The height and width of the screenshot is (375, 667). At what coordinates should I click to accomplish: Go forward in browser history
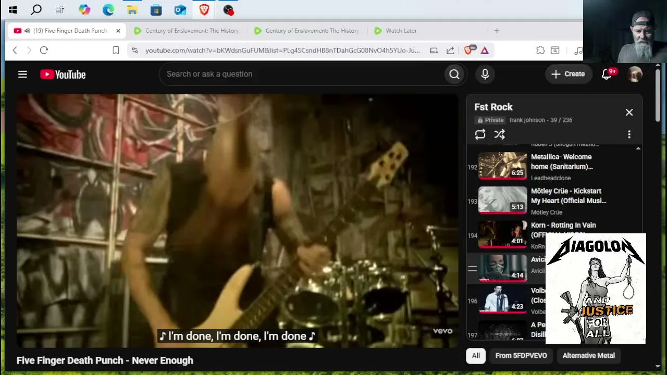[29, 50]
